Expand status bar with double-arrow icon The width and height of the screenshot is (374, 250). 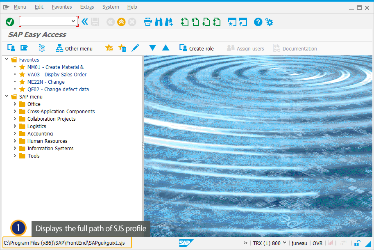point(245,243)
